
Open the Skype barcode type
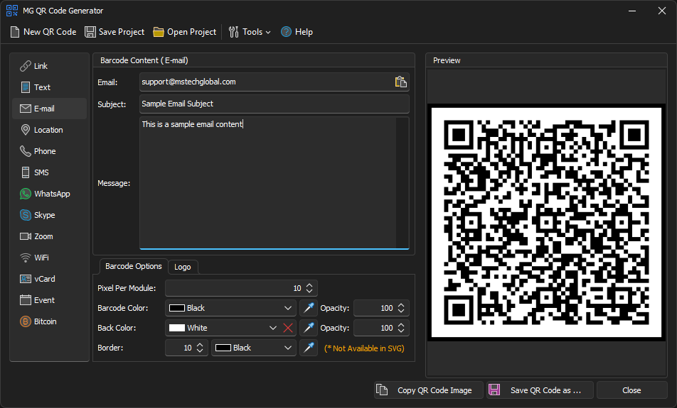(x=49, y=215)
